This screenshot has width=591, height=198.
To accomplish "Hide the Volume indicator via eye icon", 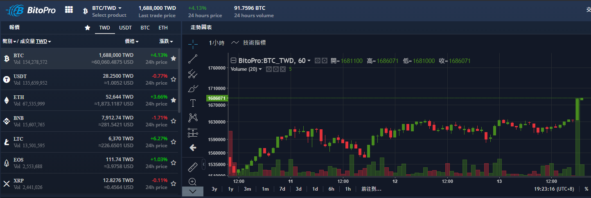I will (269, 69).
